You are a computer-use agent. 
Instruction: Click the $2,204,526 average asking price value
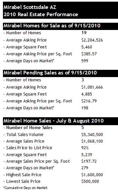[x=92, y=40]
